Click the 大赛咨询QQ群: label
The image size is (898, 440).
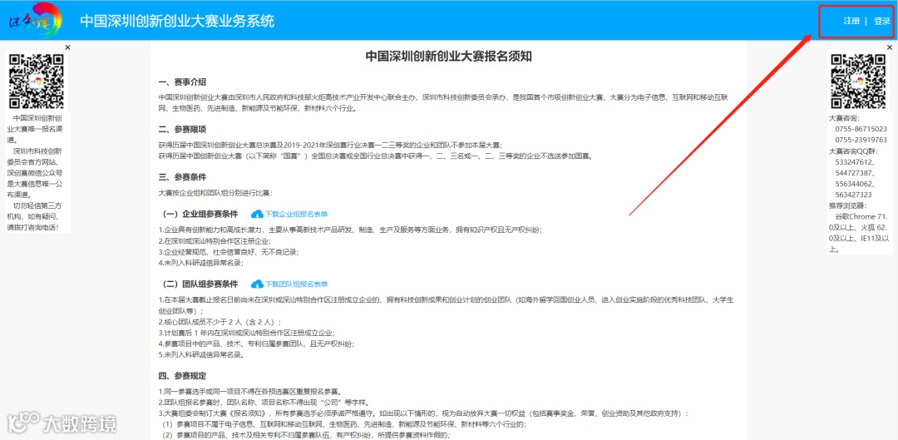[853, 151]
